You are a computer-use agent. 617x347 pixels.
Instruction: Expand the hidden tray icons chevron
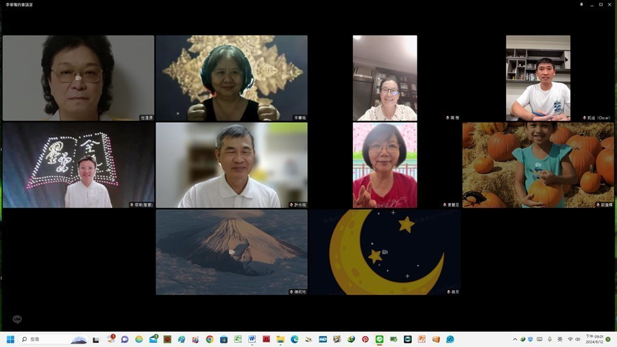coord(515,339)
